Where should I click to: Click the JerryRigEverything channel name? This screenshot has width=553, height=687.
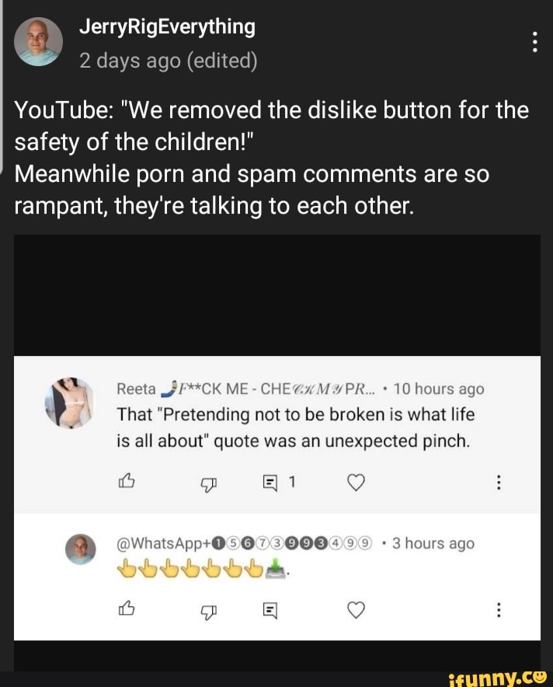pyautogui.click(x=167, y=27)
